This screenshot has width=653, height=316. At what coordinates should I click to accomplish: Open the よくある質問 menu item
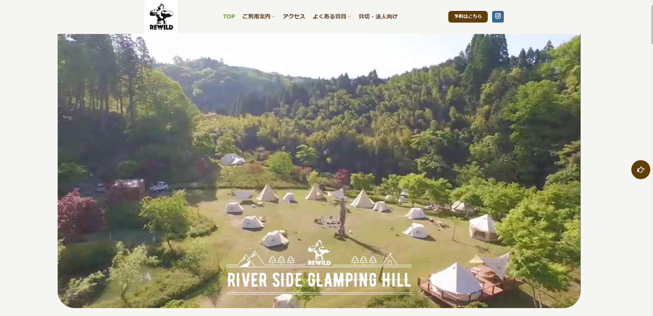tap(329, 16)
